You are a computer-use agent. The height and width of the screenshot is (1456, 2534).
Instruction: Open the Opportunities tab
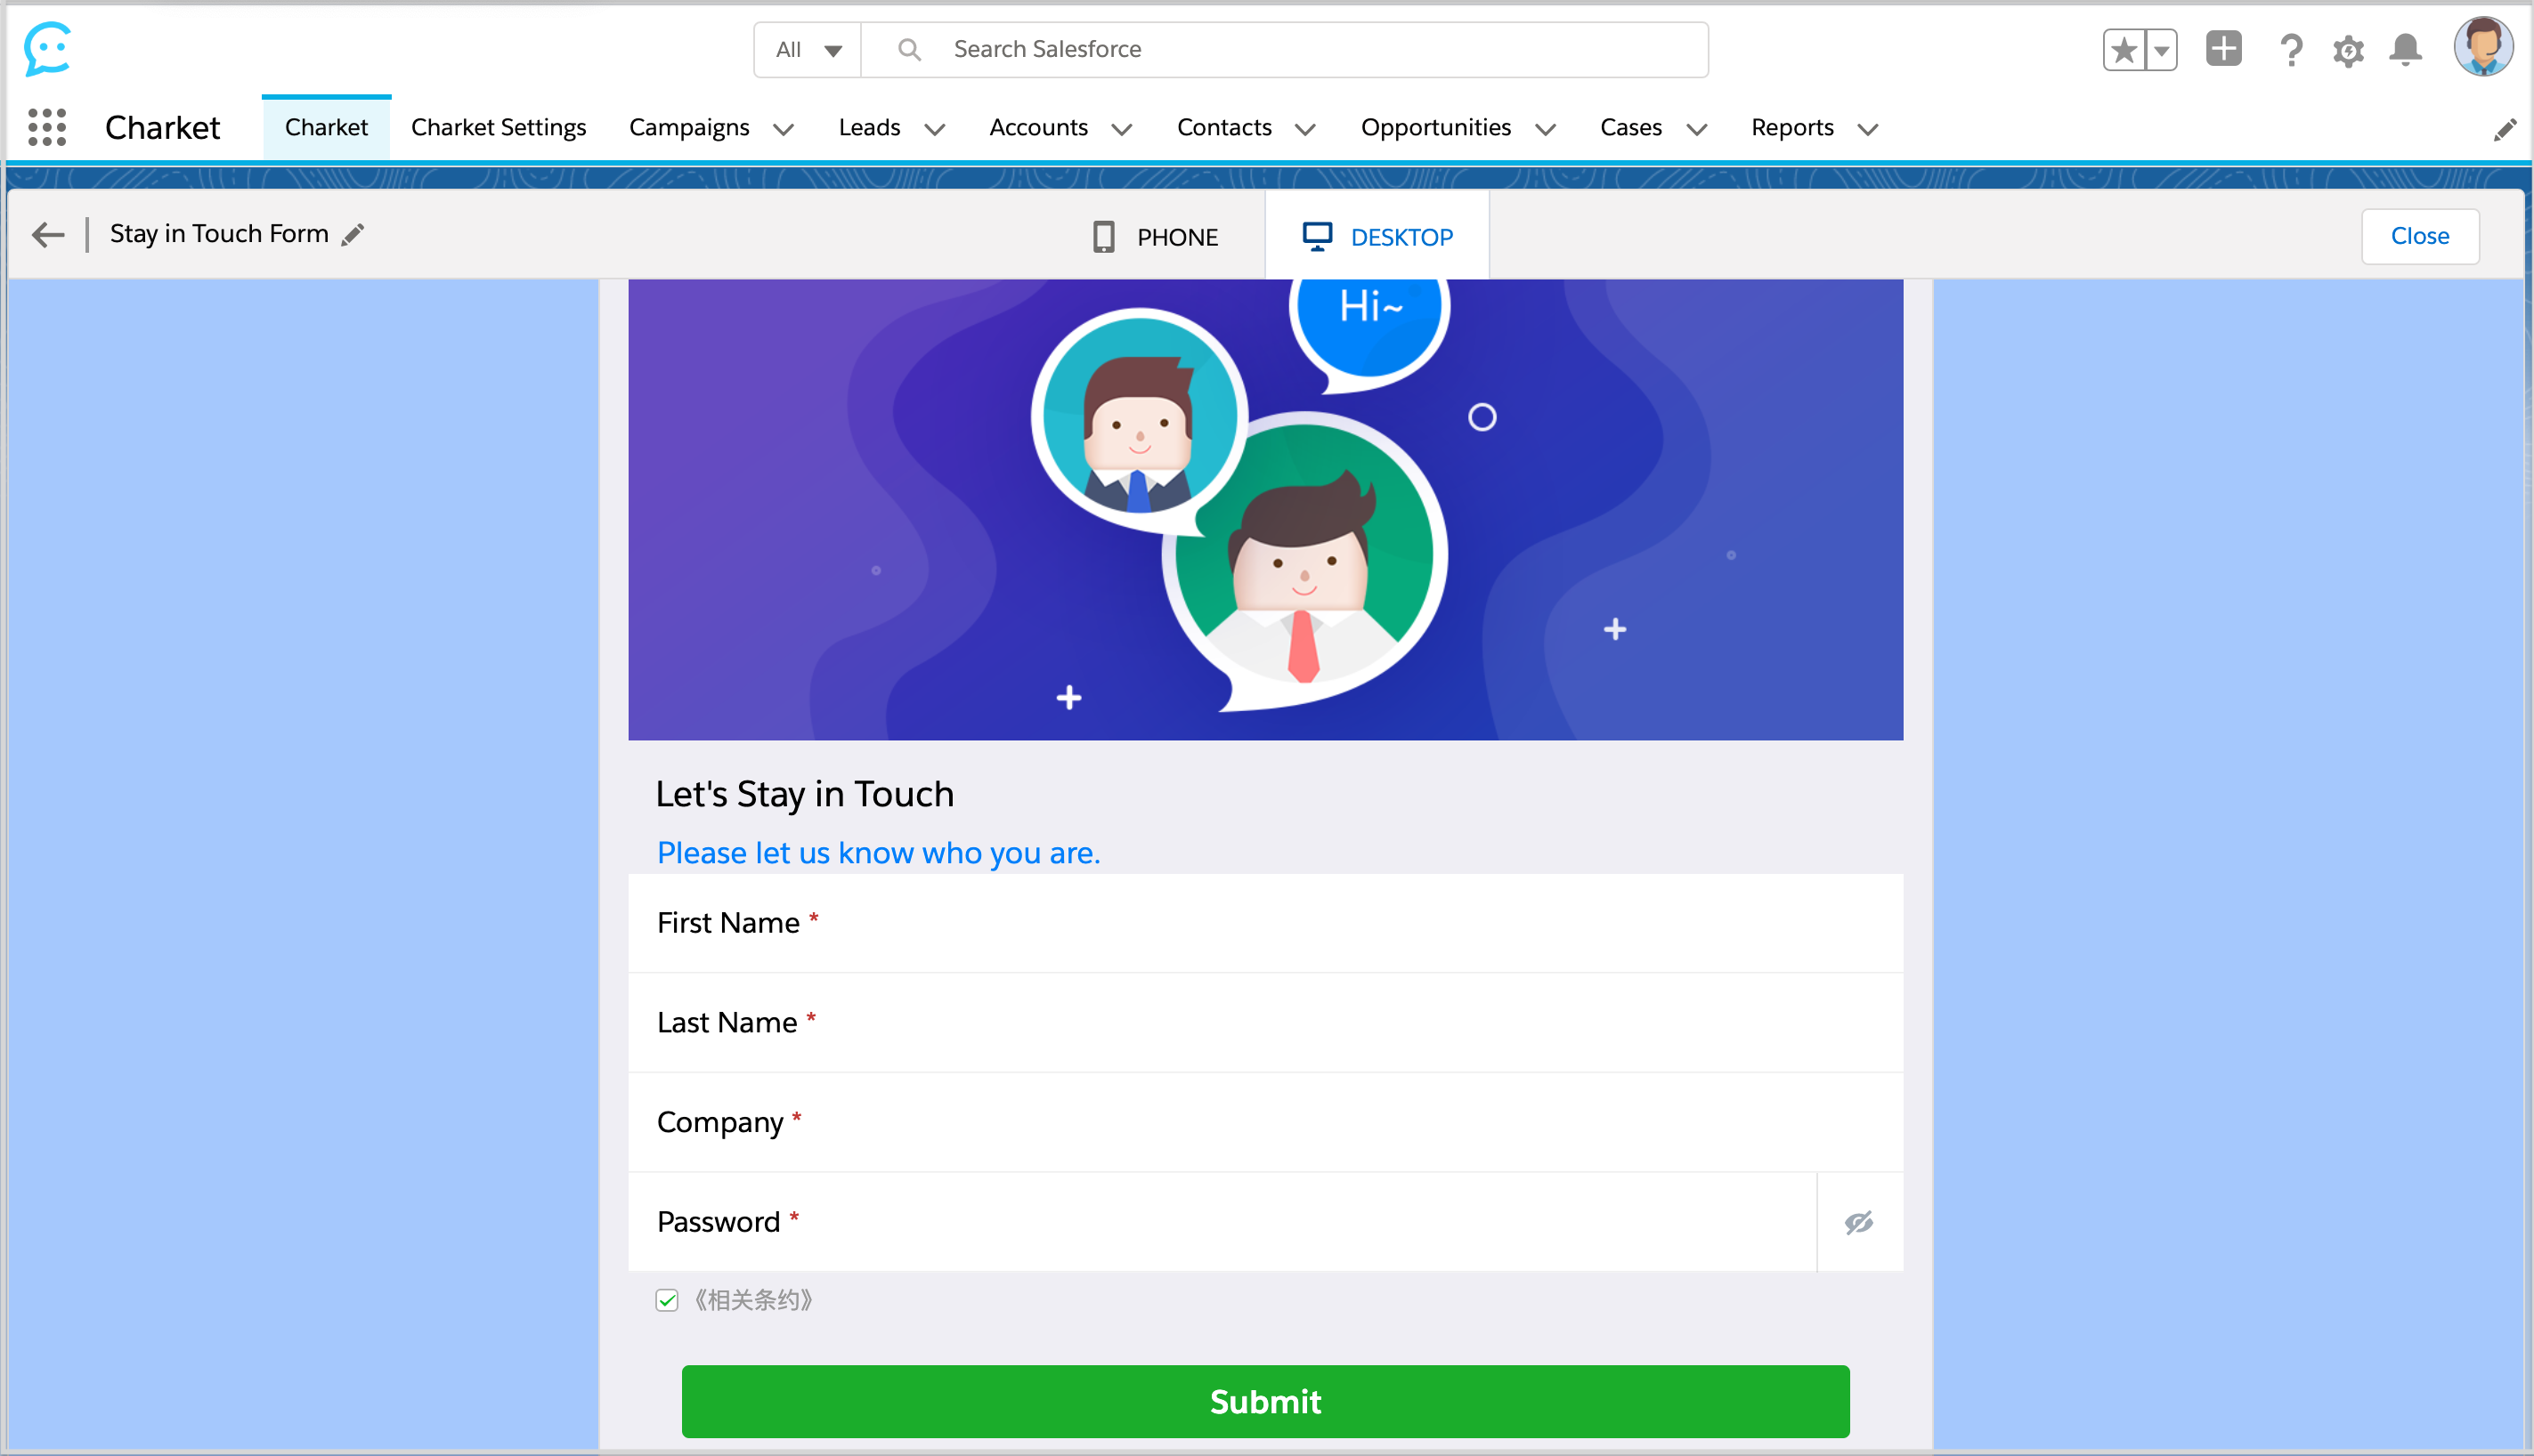click(x=1435, y=127)
